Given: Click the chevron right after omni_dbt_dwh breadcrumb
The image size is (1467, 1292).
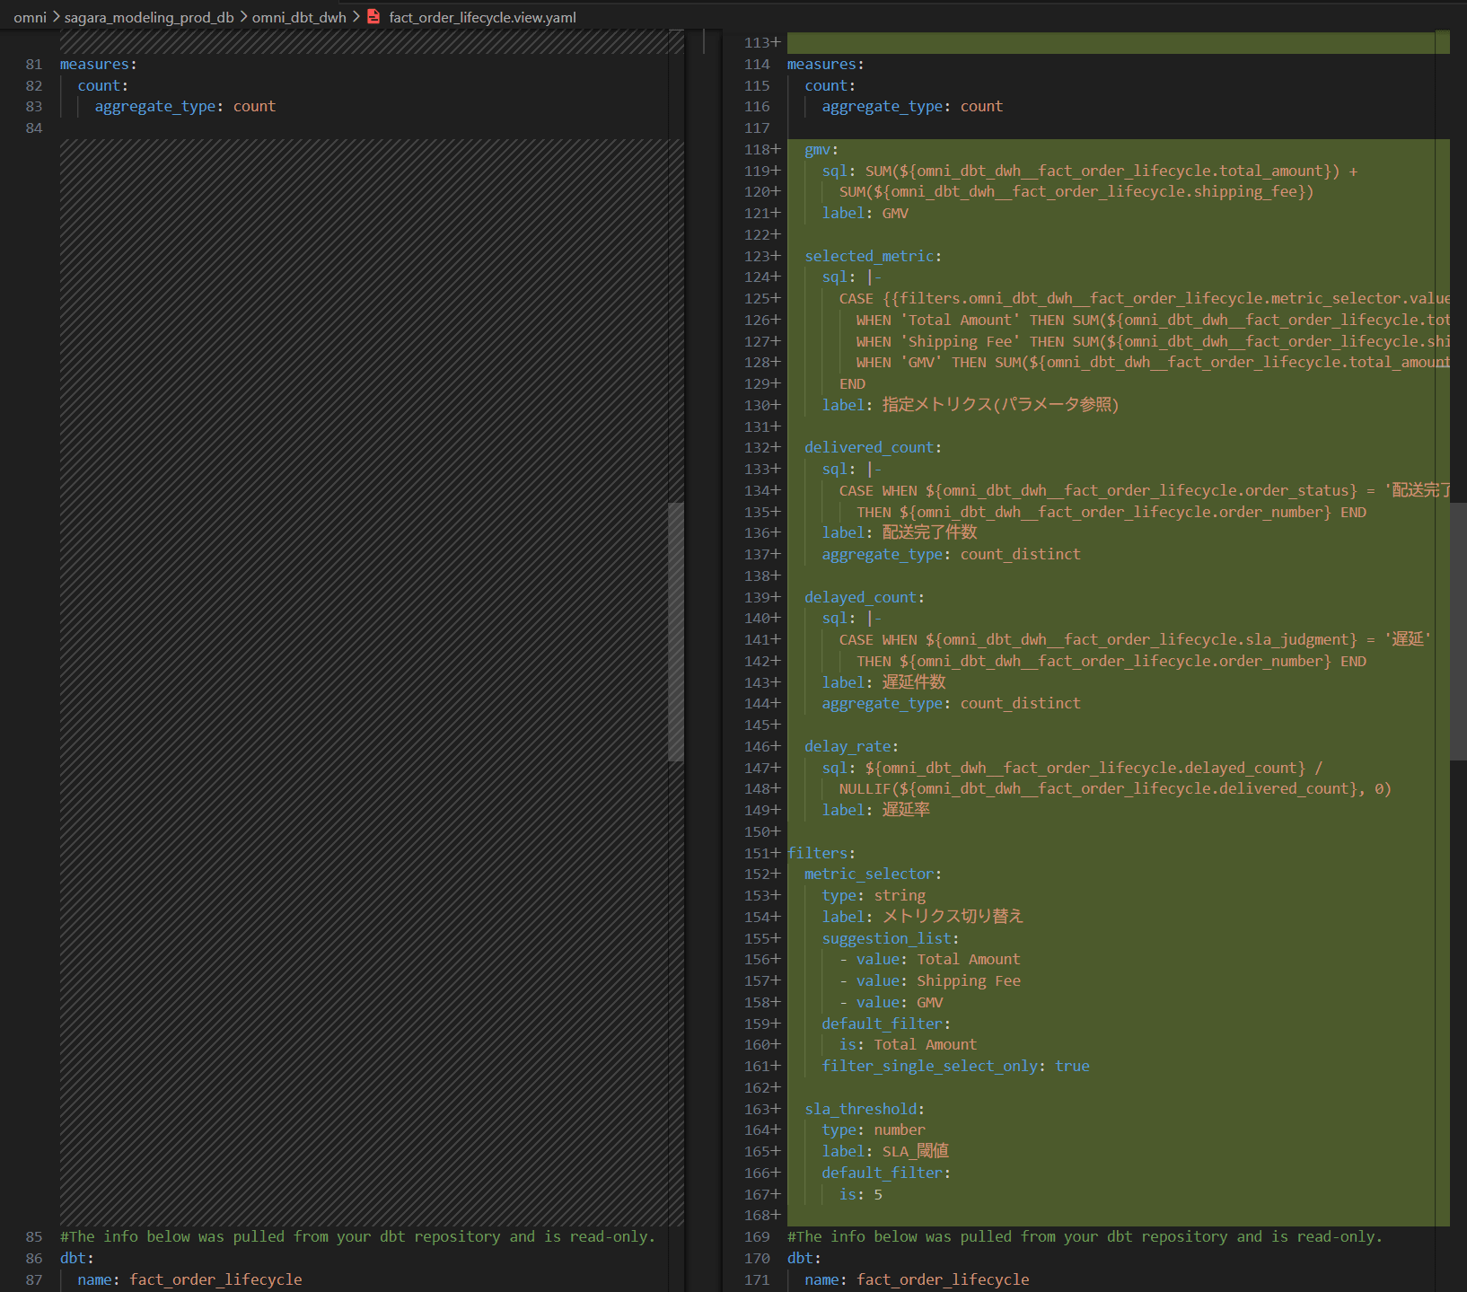Looking at the screenshot, I should (x=356, y=17).
